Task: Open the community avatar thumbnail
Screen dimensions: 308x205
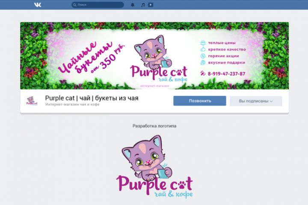Action: click(32, 101)
